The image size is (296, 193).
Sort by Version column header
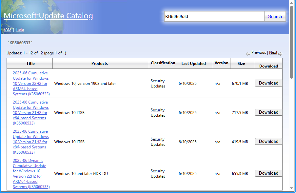[x=222, y=63]
